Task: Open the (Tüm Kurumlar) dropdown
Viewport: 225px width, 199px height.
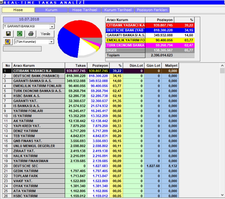Action: click(51, 42)
